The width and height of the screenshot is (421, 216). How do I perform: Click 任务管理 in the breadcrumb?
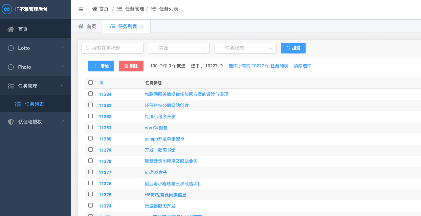pyautogui.click(x=135, y=9)
